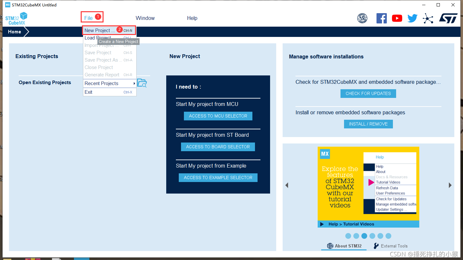
Task: Click the Import Project menu entry
Action: click(x=109, y=45)
